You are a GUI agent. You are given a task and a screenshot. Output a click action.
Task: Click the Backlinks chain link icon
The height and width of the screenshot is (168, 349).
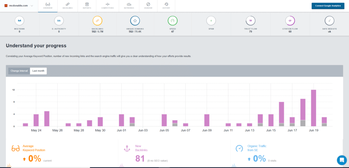(x=97, y=21)
